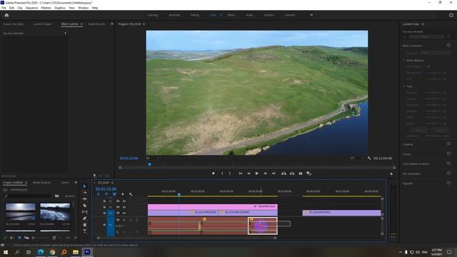Image resolution: width=457 pixels, height=257 pixels.
Task: Click the Lift button
Action: point(283,173)
